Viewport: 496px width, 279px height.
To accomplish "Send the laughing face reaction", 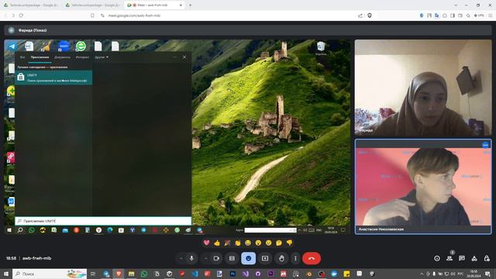I will [x=248, y=243].
